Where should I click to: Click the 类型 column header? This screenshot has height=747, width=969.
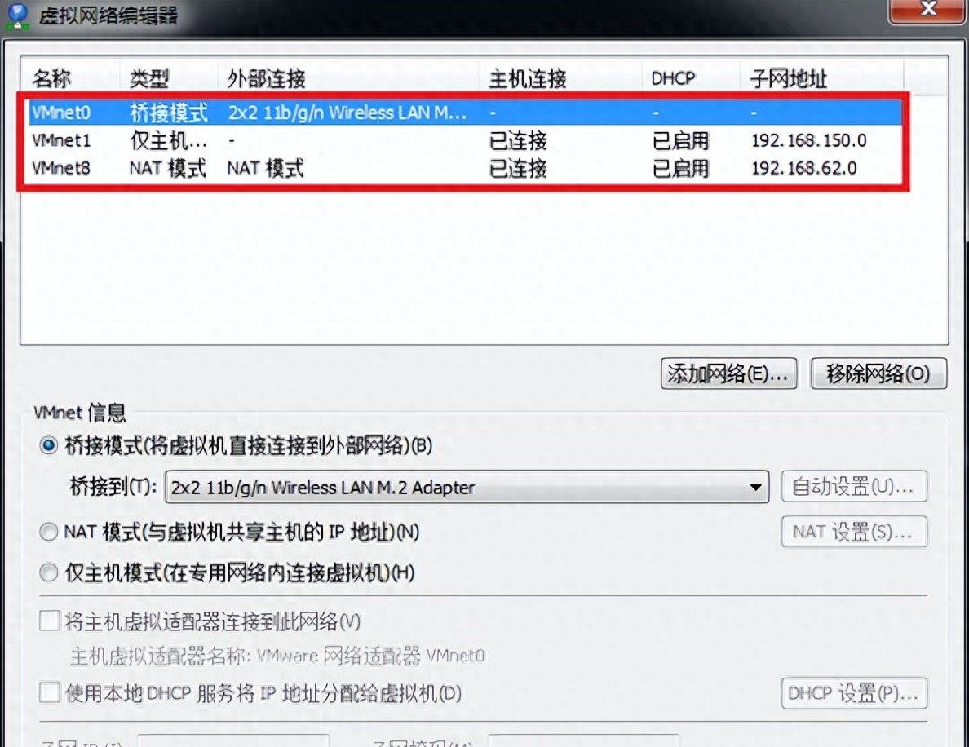(x=168, y=78)
